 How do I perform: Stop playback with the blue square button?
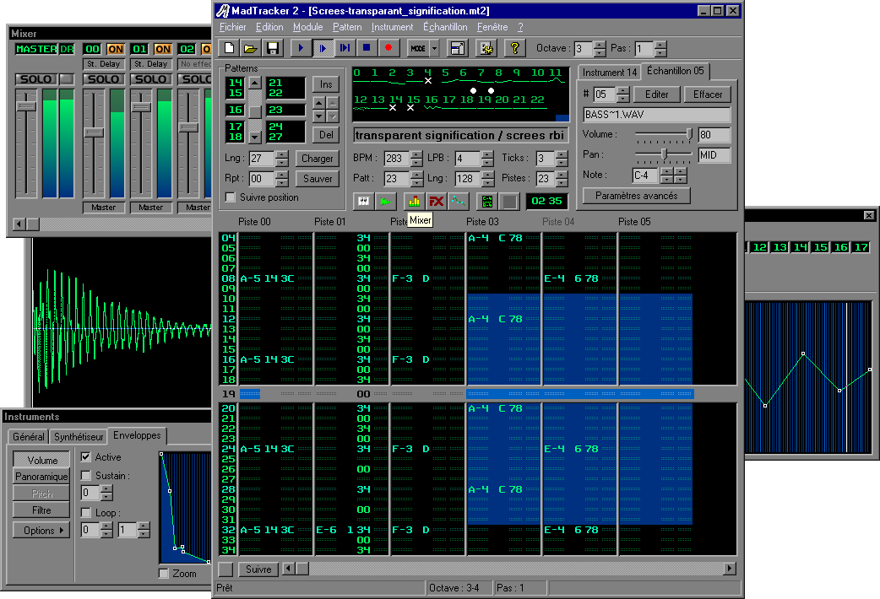pos(367,48)
